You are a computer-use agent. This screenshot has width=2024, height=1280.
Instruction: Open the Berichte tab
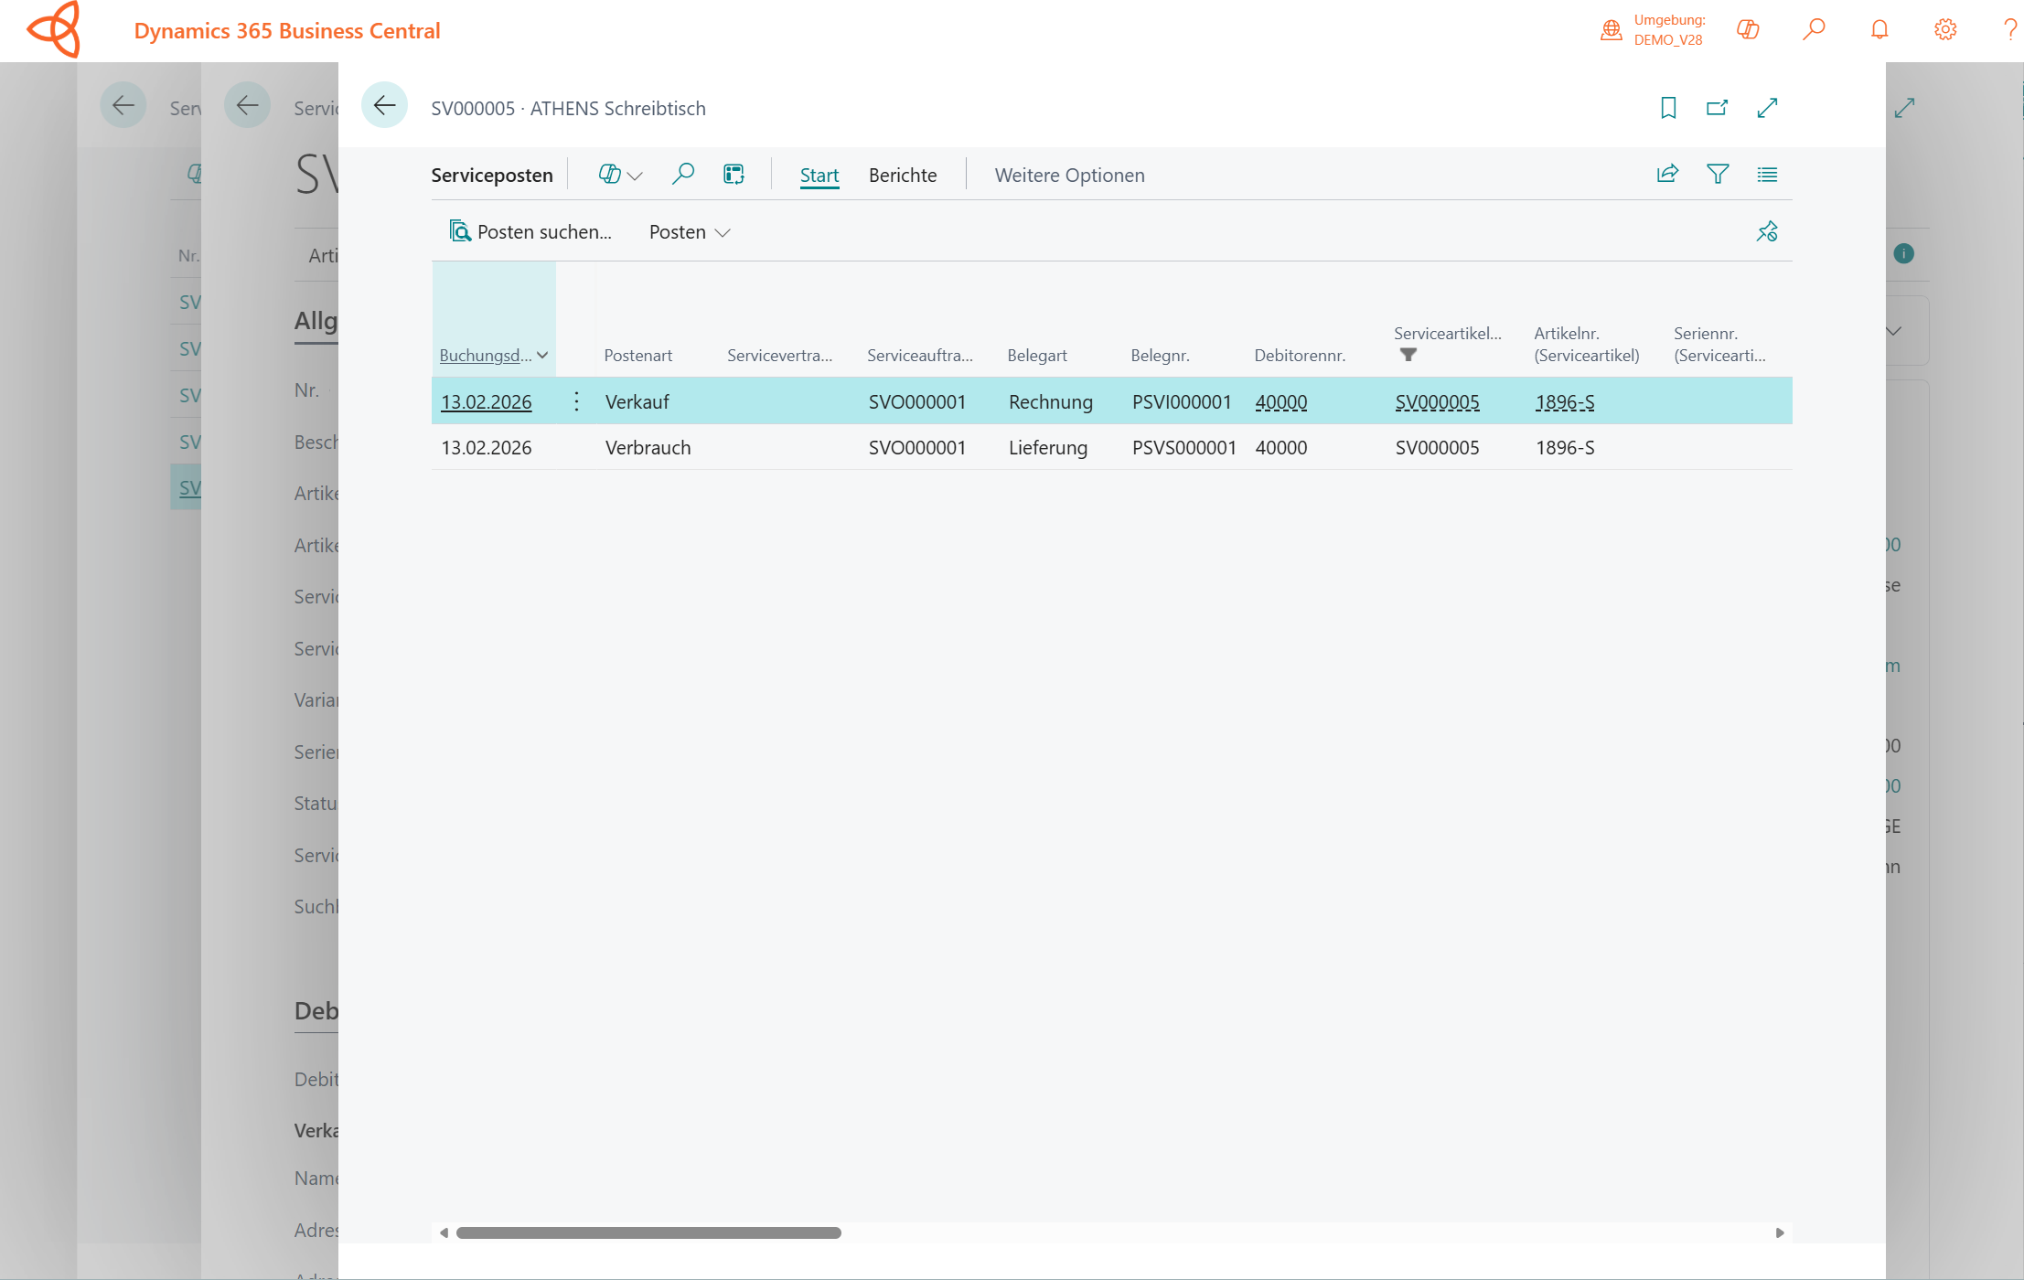903,176
